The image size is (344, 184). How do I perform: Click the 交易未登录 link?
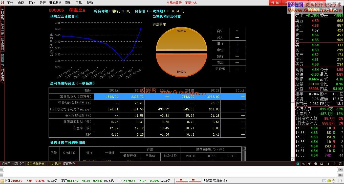pos(174,3)
